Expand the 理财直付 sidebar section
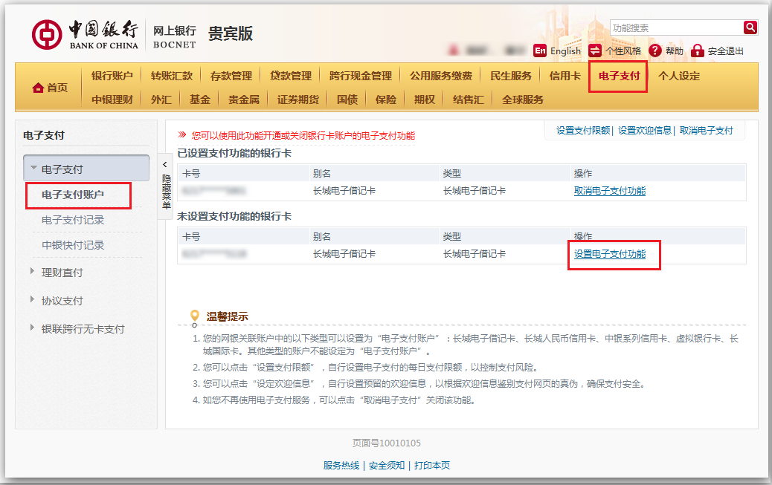Viewport: 772px width, 485px height. (33, 272)
